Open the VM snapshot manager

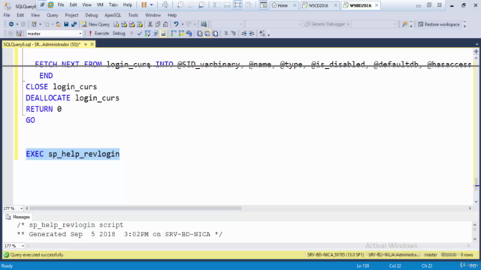pos(201,5)
